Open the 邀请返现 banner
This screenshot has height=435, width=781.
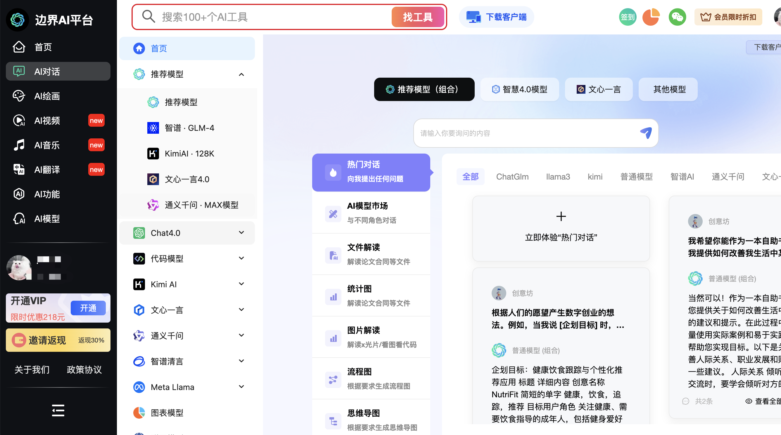(58, 340)
